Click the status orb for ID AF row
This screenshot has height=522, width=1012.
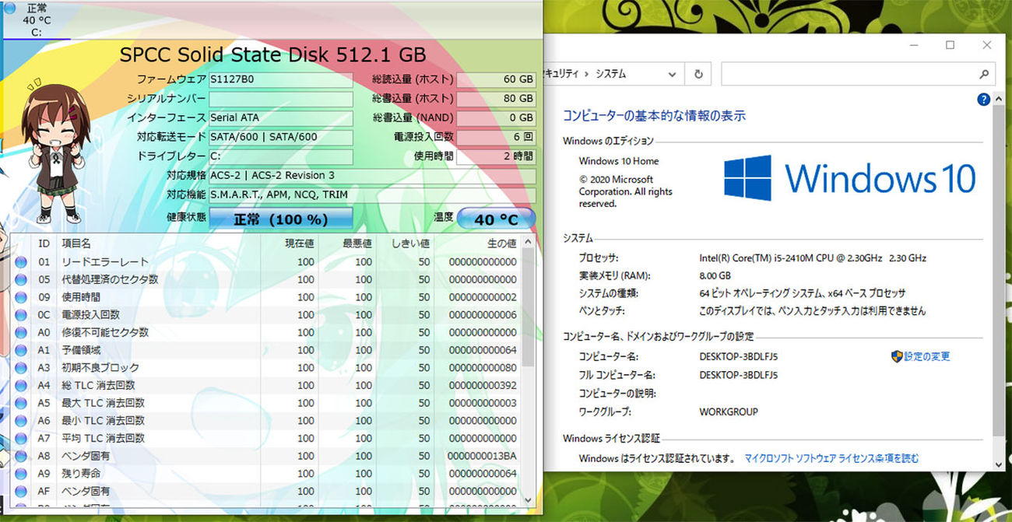21,491
